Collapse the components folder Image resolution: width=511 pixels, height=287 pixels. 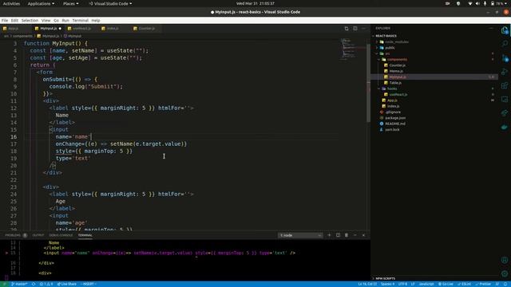pyautogui.click(x=397, y=60)
